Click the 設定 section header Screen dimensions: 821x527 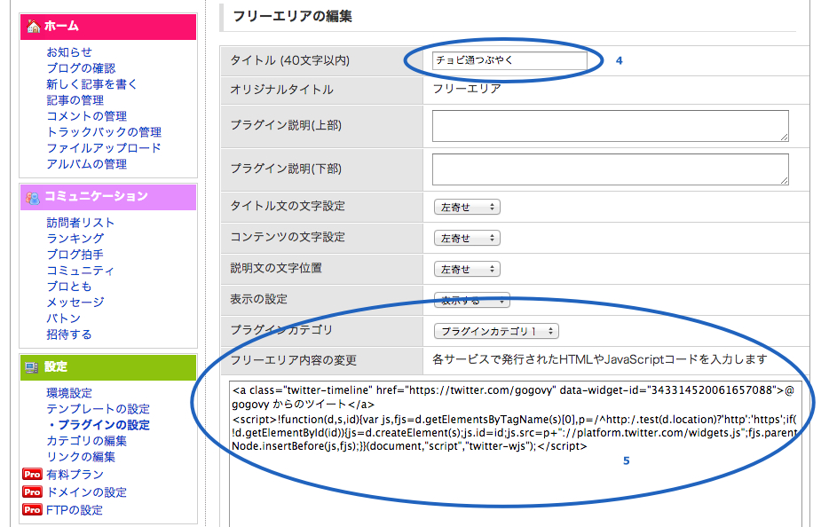tap(108, 367)
